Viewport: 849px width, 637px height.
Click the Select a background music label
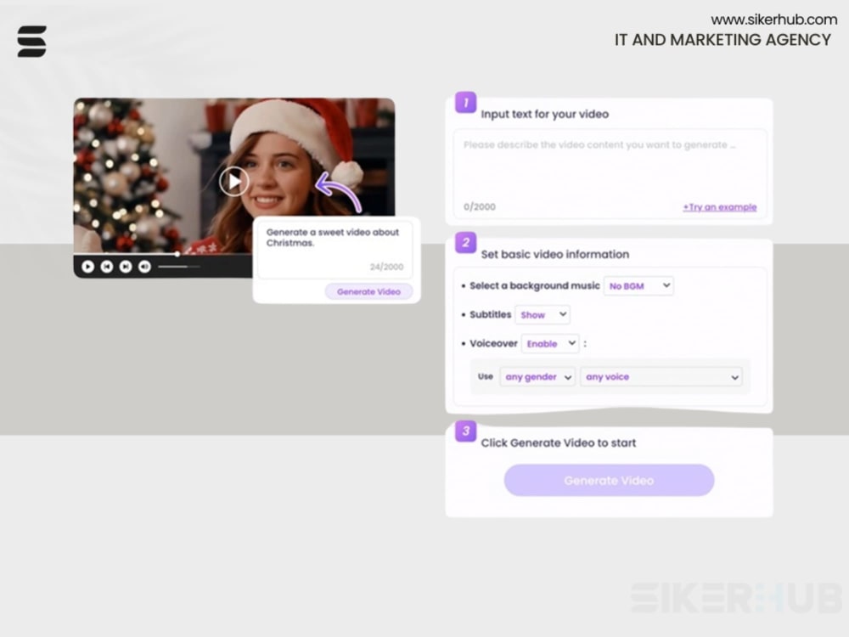pos(535,285)
